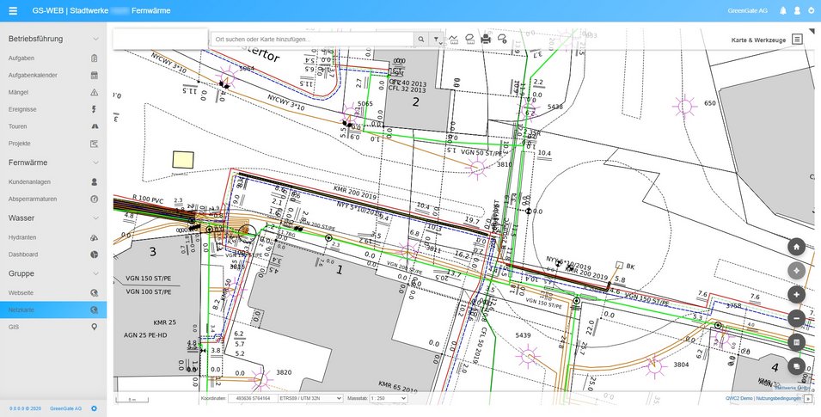Open the Massstab scale dropdown

tap(388, 399)
